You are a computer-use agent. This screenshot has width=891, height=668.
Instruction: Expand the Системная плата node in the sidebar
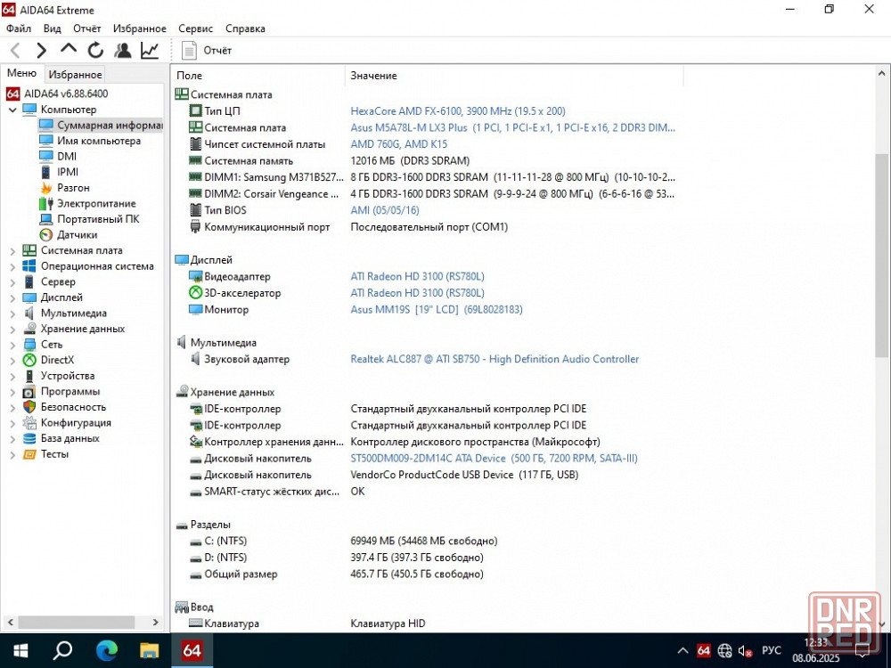pyautogui.click(x=12, y=250)
